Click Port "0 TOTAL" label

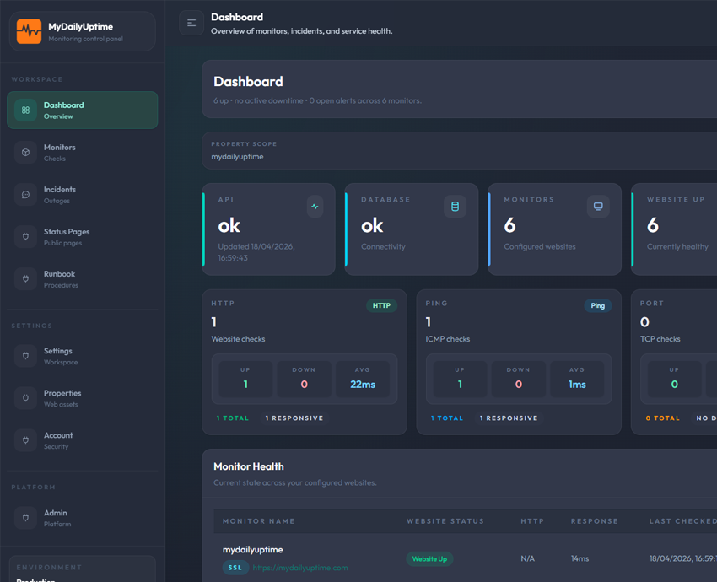coord(662,418)
